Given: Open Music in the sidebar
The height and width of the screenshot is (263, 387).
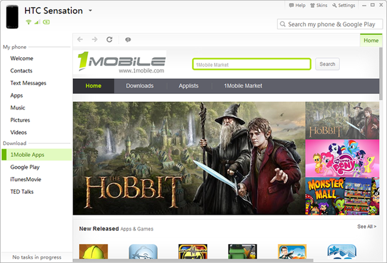Looking at the screenshot, I should (18, 108).
